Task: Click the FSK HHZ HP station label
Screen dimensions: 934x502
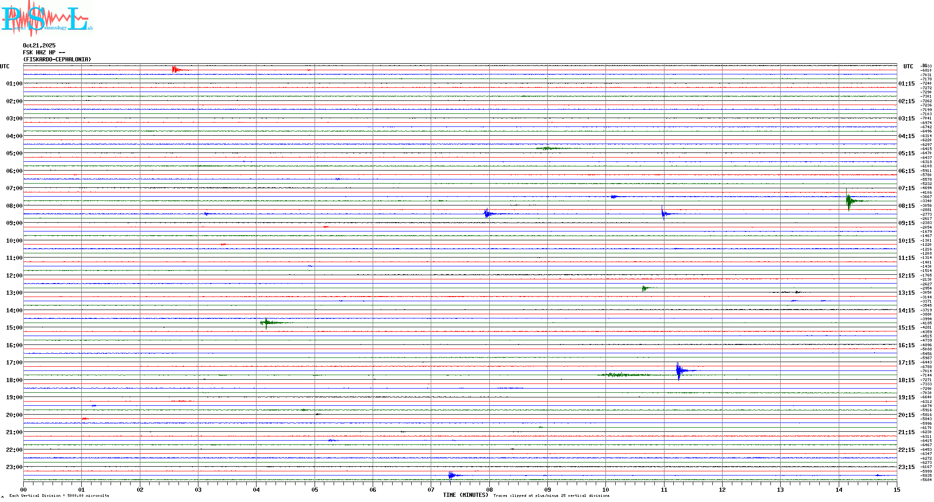Action: pos(44,53)
